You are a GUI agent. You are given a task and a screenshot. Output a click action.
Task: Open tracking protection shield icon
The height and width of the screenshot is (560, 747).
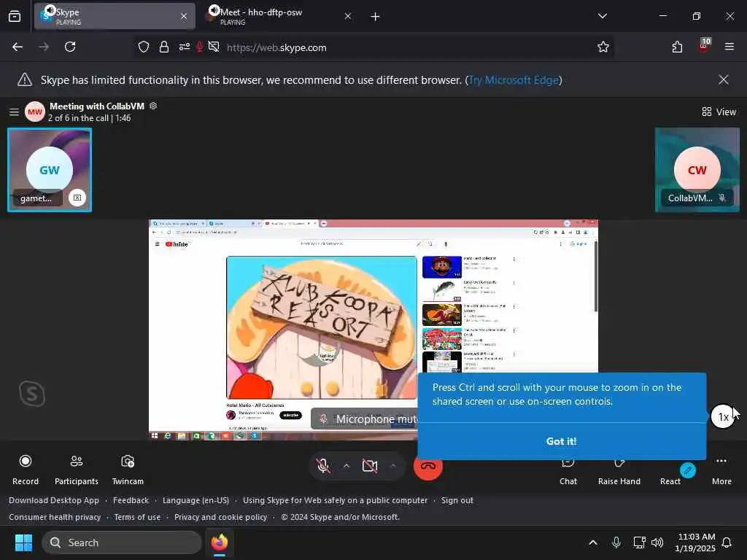click(x=144, y=47)
